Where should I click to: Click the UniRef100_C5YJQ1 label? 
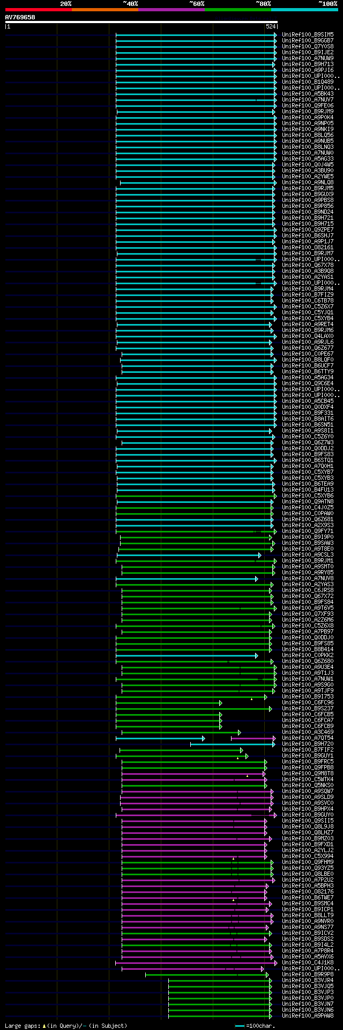pos(308,312)
